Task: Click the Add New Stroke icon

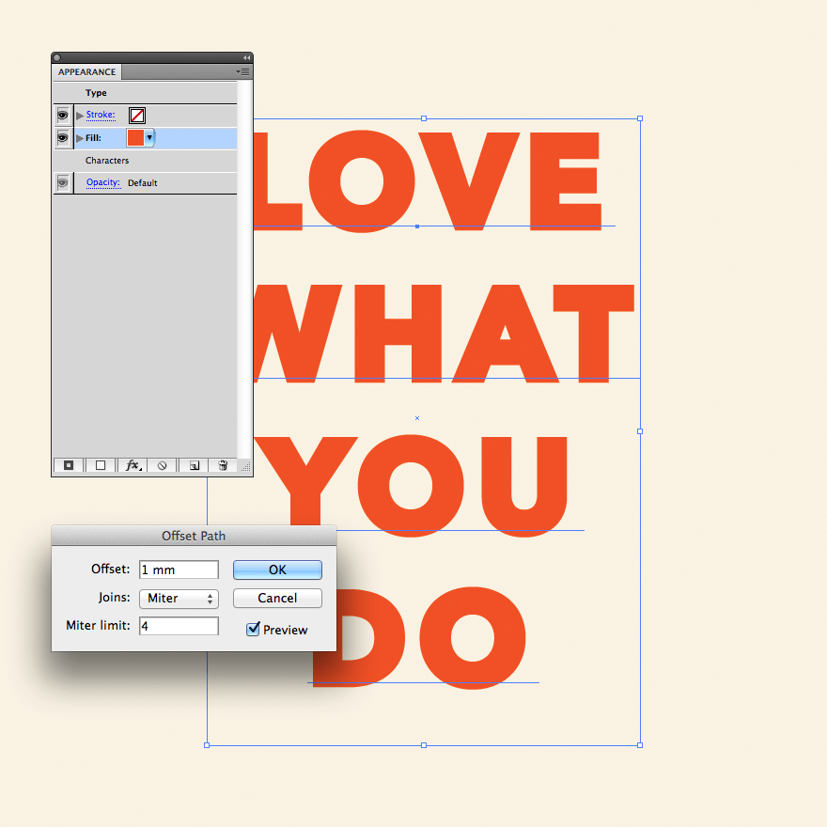Action: click(x=68, y=465)
